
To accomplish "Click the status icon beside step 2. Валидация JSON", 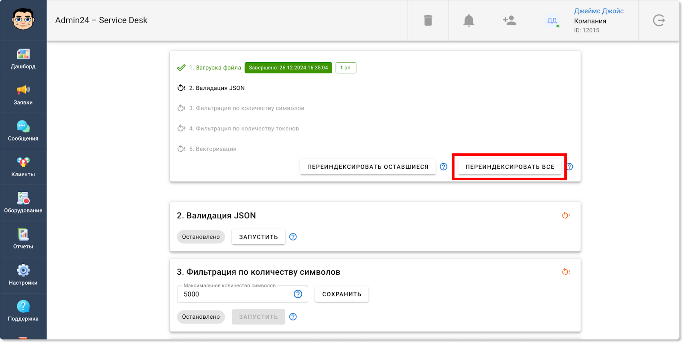I will point(181,88).
